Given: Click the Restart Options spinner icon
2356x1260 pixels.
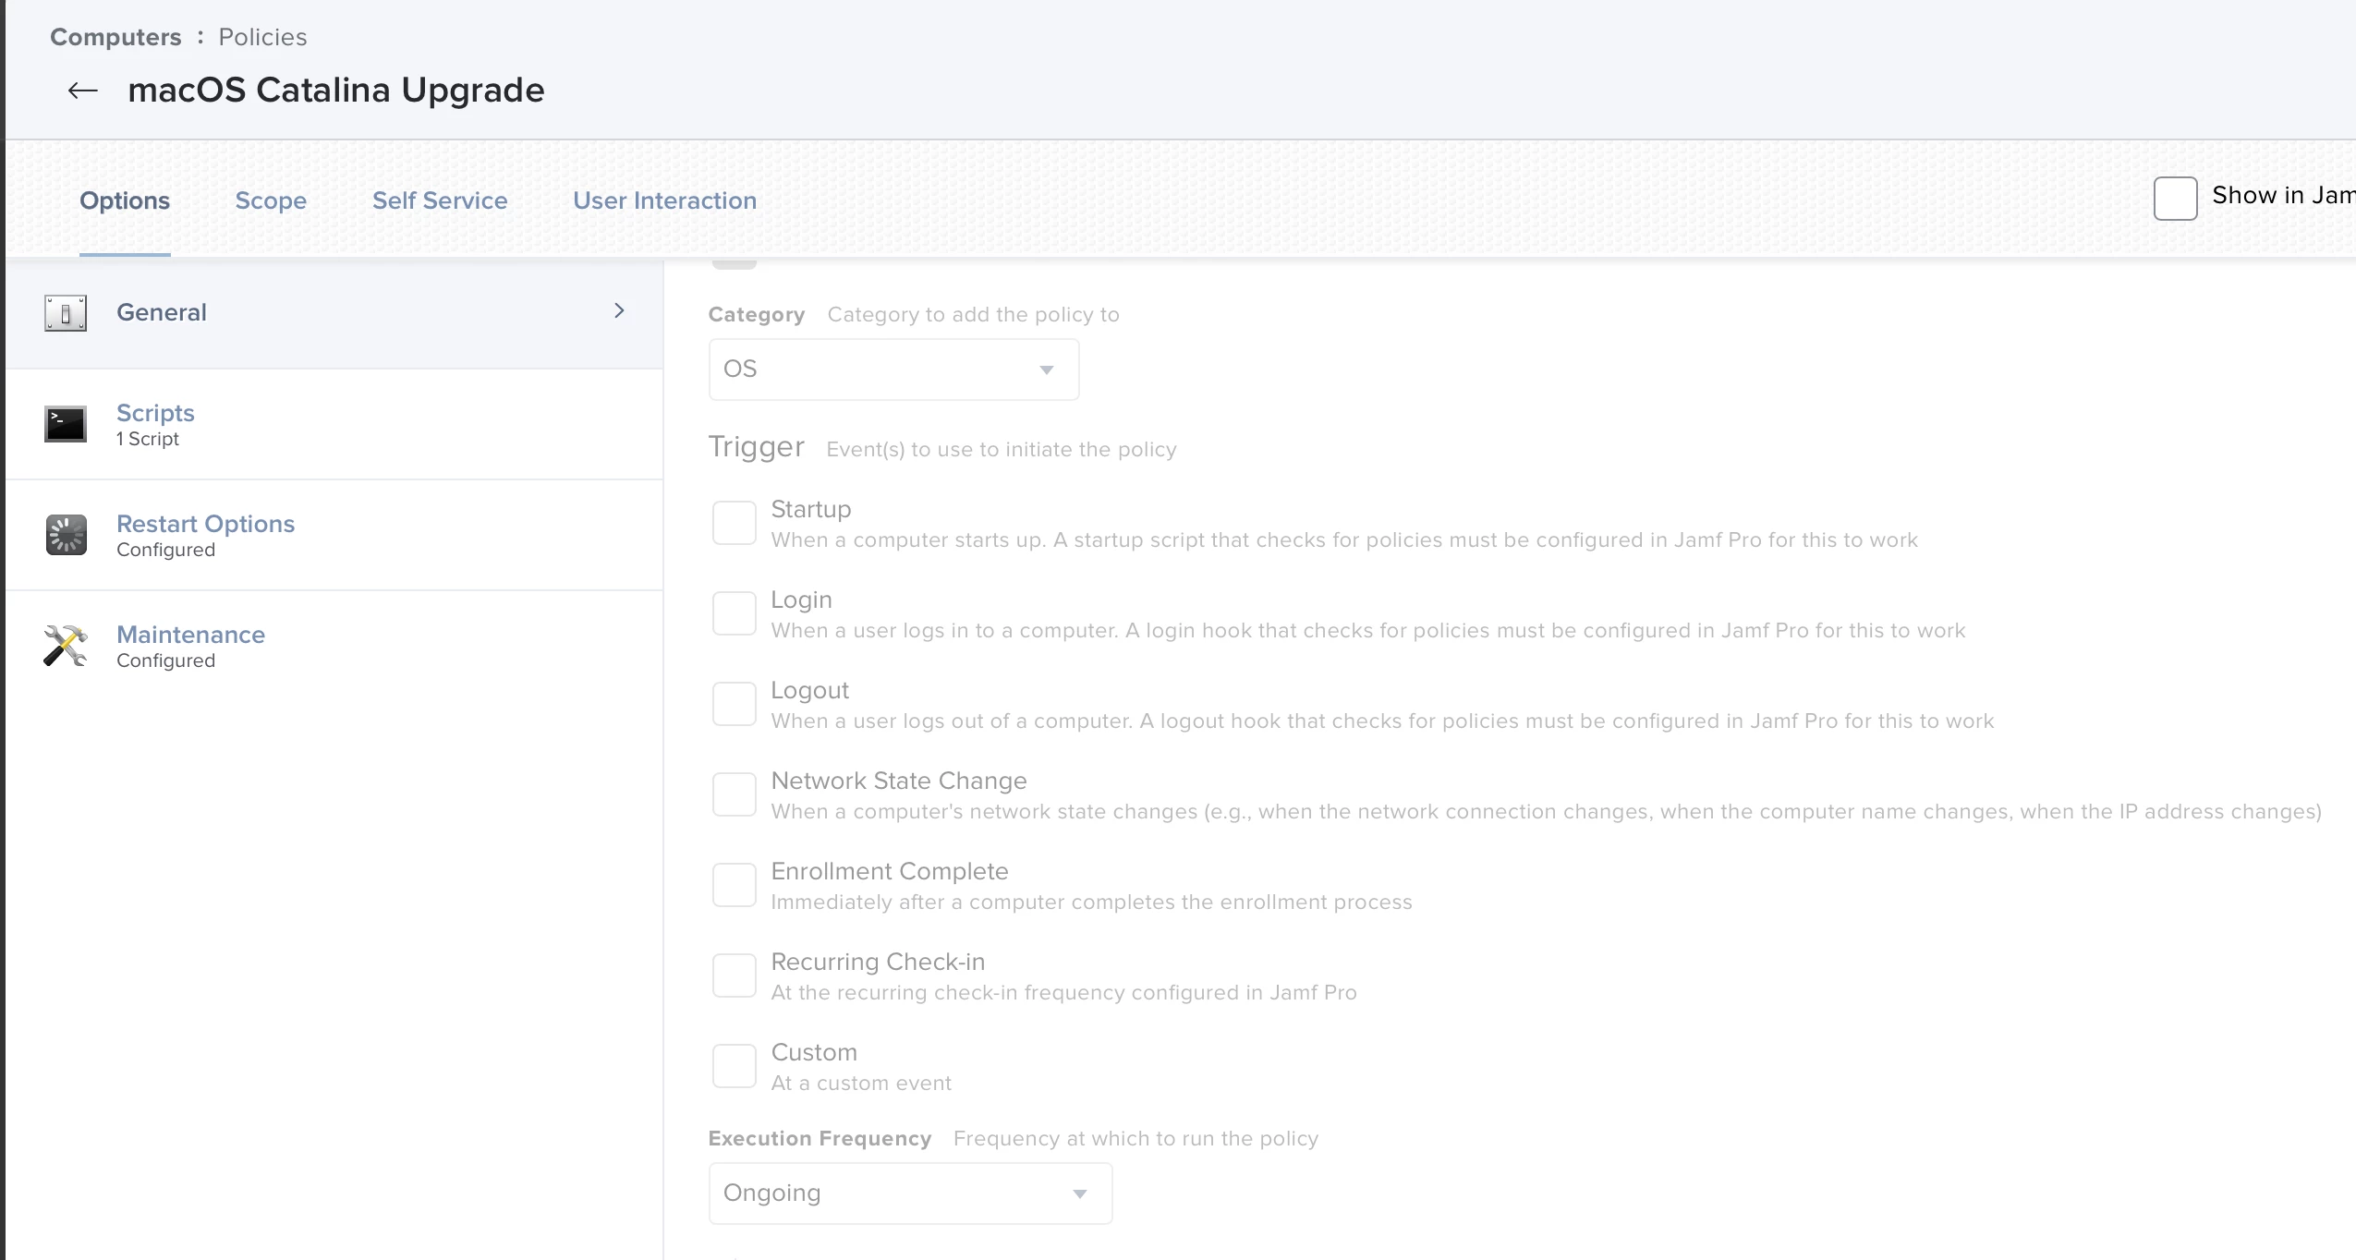Looking at the screenshot, I should click(x=66, y=535).
